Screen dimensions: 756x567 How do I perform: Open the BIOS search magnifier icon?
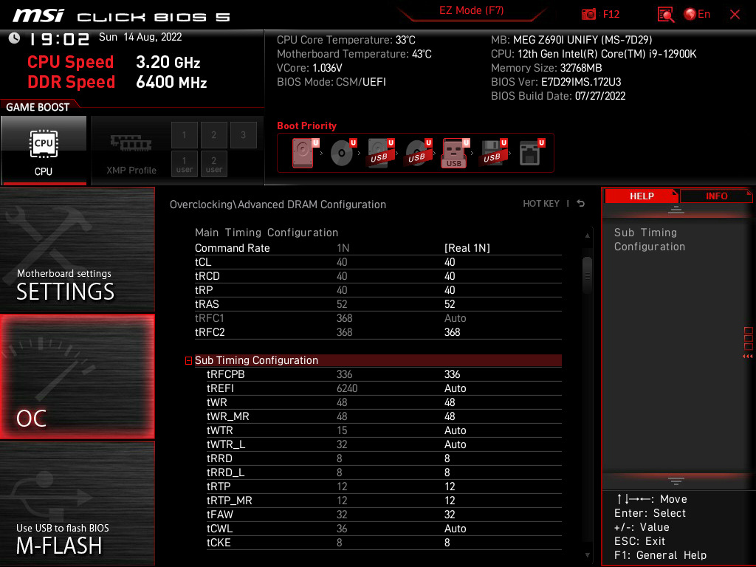666,15
